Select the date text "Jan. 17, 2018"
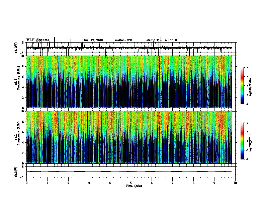Screen dimensions: 265x205 [x=93, y=40]
